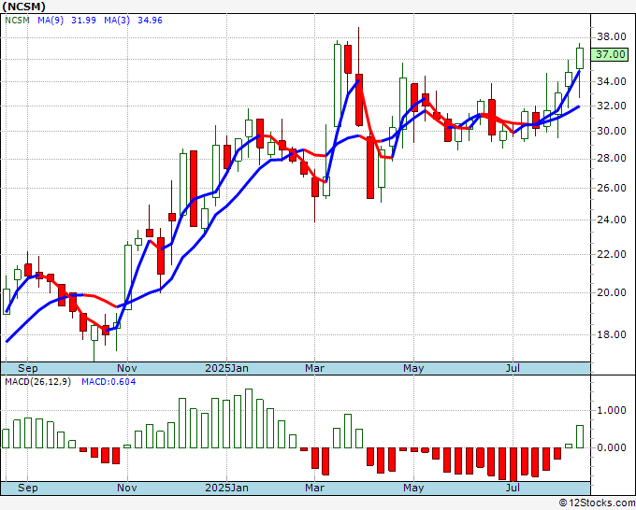This screenshot has width=636, height=510.
Task: Click the 24.00 price axis label
Action: 612,220
